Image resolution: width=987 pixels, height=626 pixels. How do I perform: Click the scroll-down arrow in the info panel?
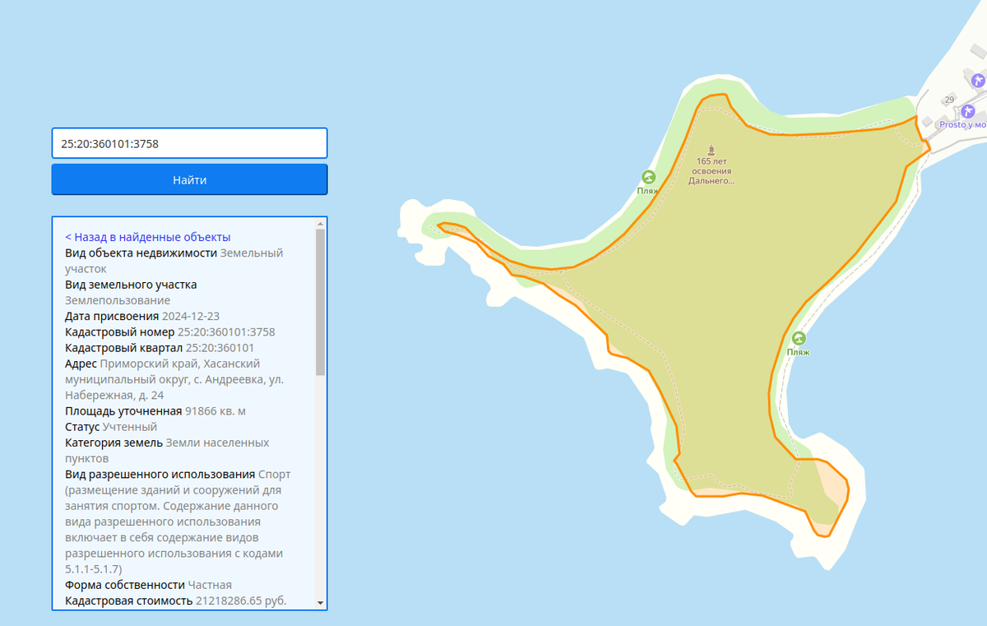pos(320,602)
